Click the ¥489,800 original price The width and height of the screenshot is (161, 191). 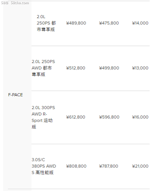pyautogui.click(x=76, y=23)
